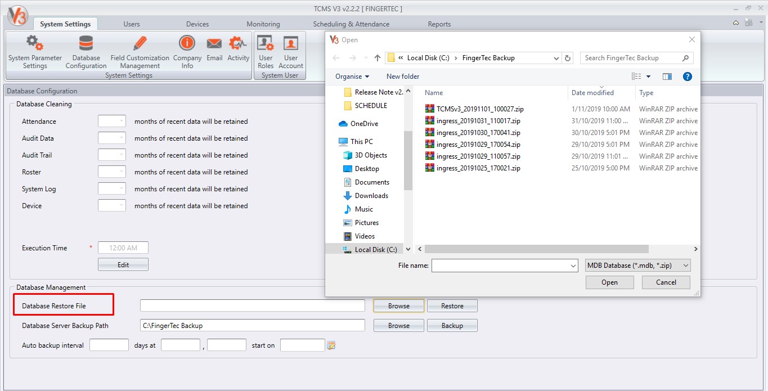Select This PC in navigation pane

[356, 142]
